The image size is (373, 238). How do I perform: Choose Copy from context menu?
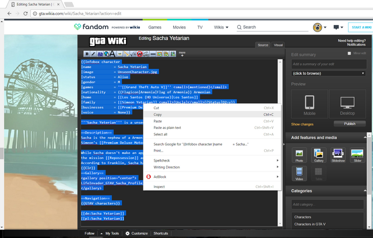click(x=212, y=114)
